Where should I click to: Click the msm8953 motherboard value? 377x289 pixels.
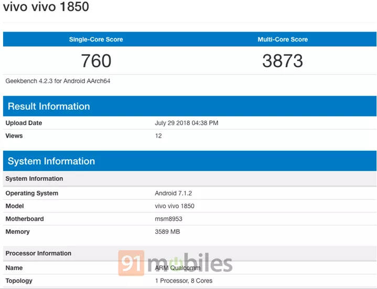(x=168, y=219)
